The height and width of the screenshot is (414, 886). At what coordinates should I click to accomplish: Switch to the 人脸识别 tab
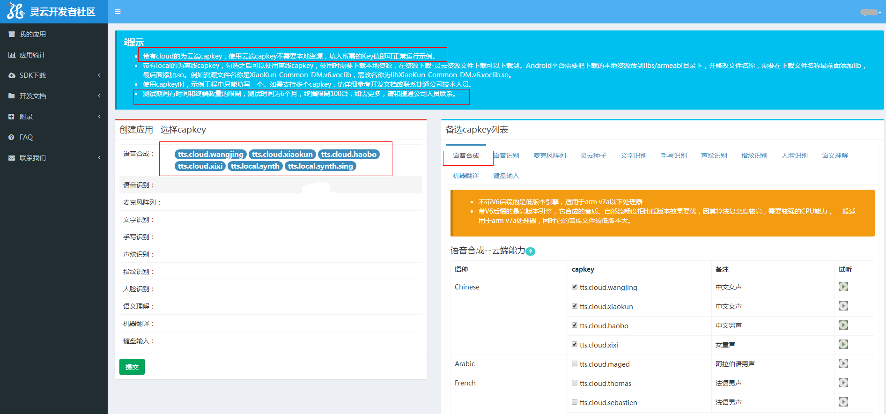pyautogui.click(x=795, y=155)
